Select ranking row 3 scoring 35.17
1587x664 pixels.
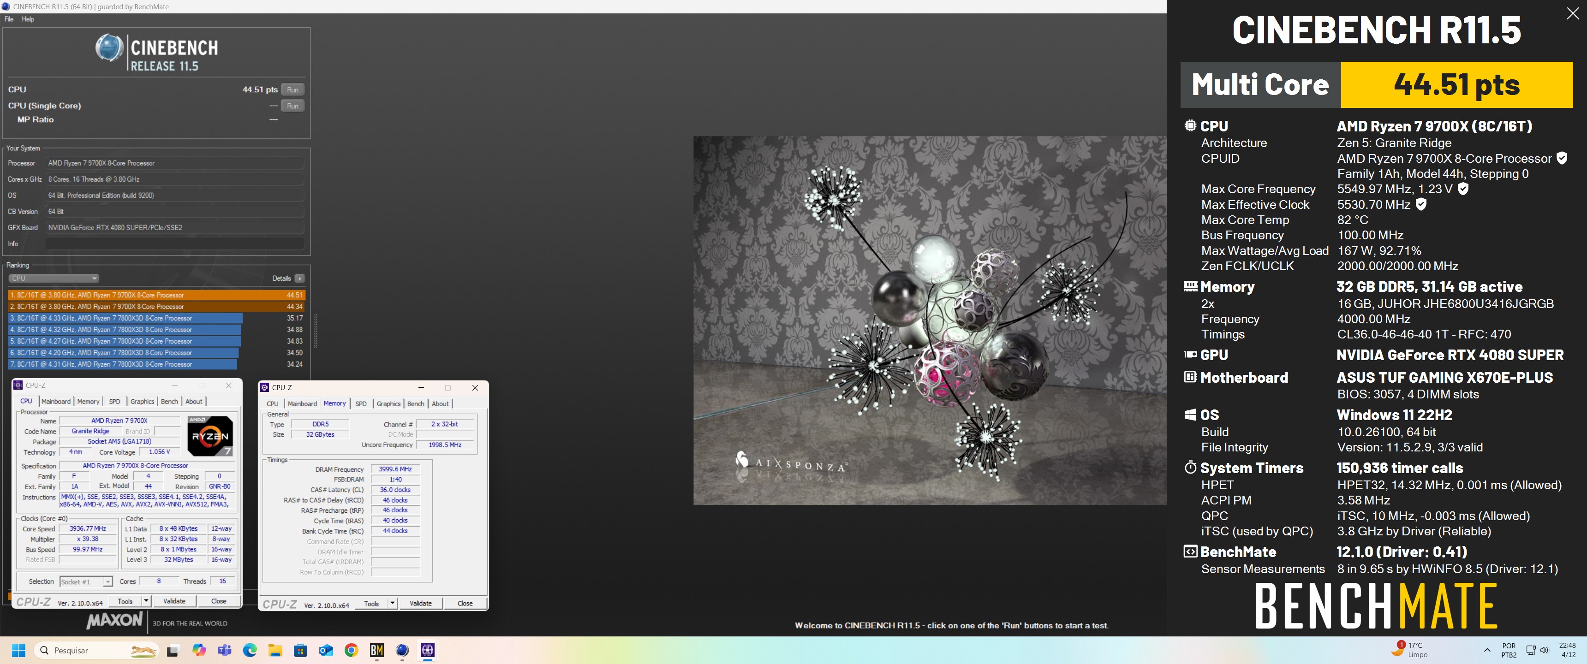[x=156, y=319]
